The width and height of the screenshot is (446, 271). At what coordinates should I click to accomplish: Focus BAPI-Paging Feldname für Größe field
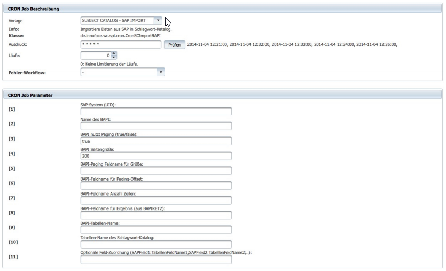pyautogui.click(x=156, y=171)
